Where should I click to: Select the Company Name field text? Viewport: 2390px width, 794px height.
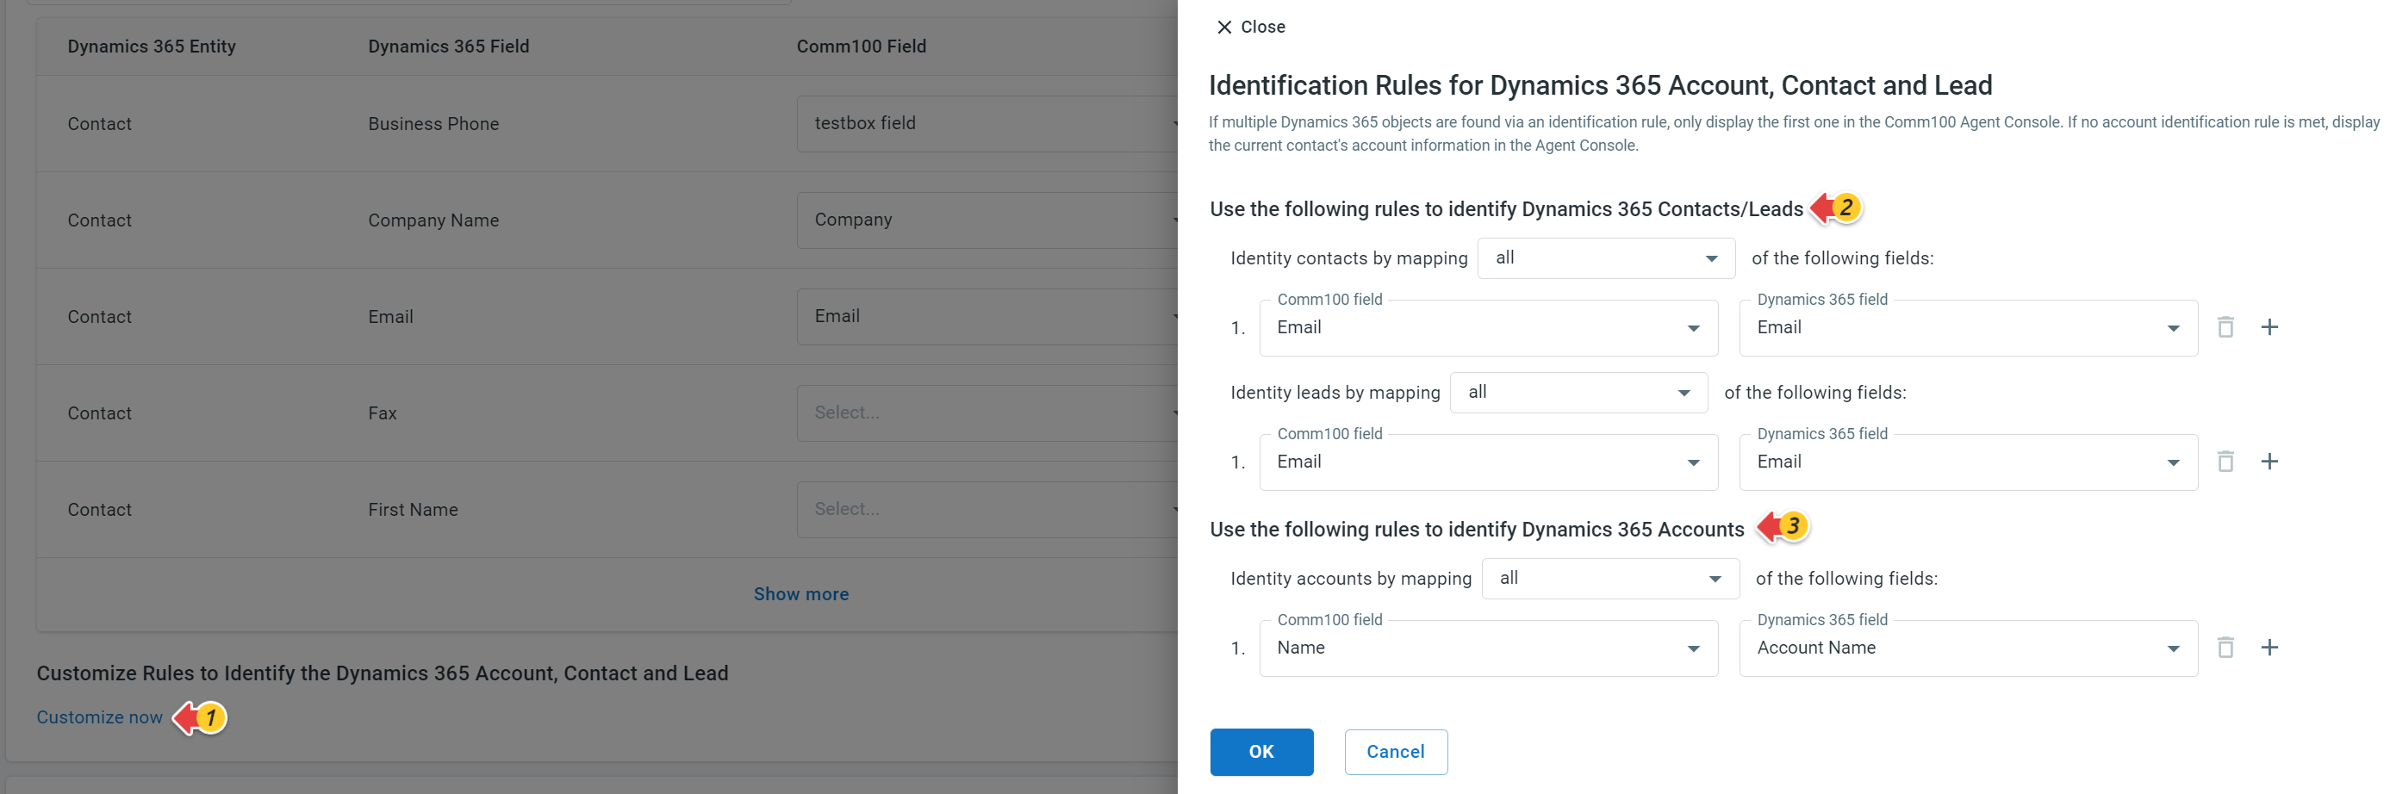(x=433, y=220)
